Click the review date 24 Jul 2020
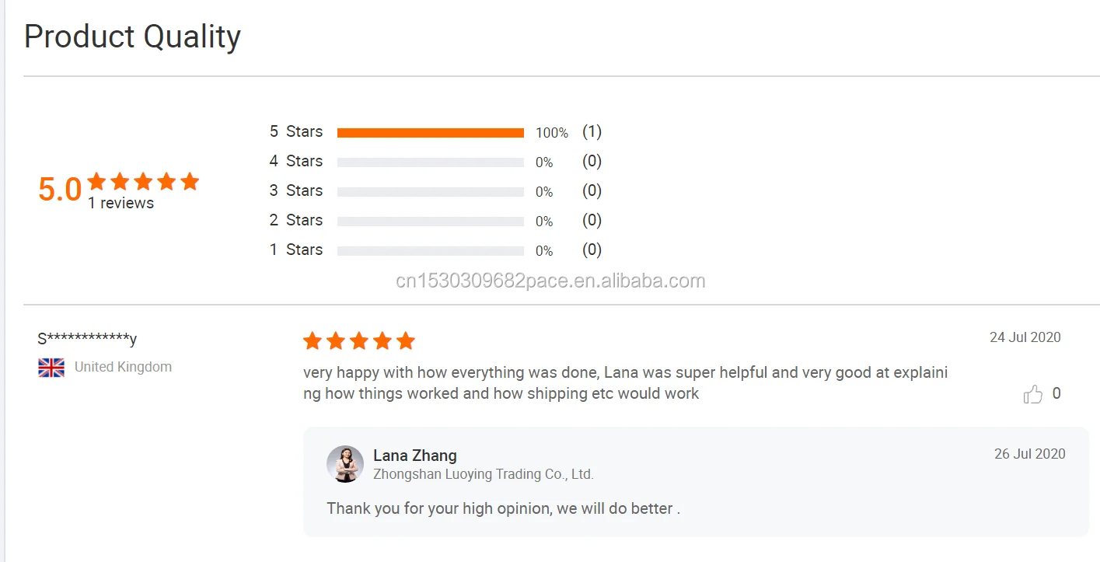The image size is (1100, 562). (1025, 337)
